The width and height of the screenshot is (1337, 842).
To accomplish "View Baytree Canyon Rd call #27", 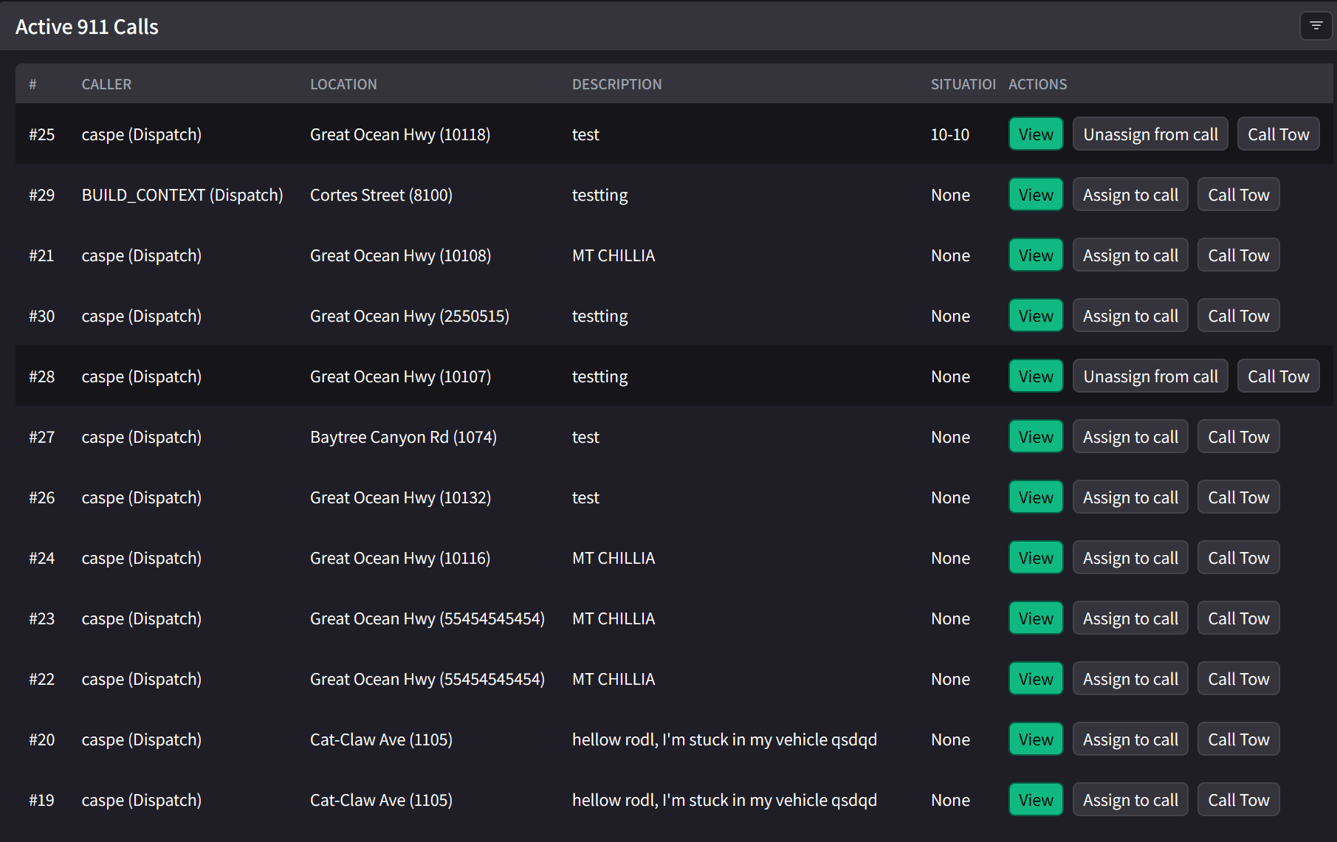I will point(1035,436).
